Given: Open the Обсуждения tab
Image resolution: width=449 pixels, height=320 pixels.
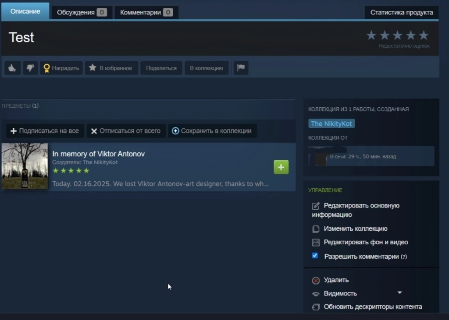Looking at the screenshot, I should click(x=82, y=12).
